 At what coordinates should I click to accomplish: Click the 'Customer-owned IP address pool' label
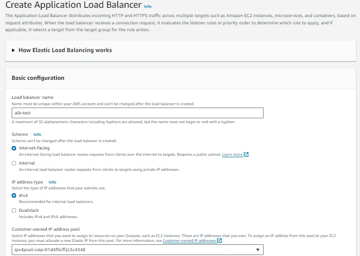click(46, 229)
